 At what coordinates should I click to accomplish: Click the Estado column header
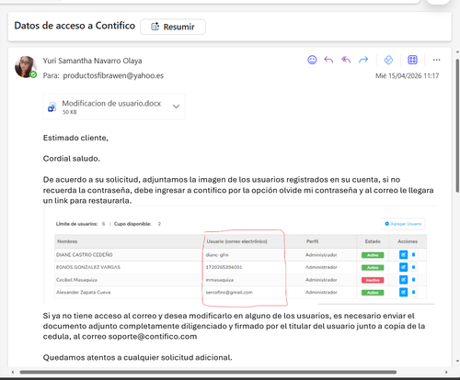(373, 241)
